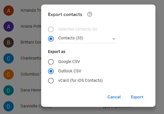The image size is (164, 114).
Task: Select the Outlook CSV radio button
Action: coord(51,71)
